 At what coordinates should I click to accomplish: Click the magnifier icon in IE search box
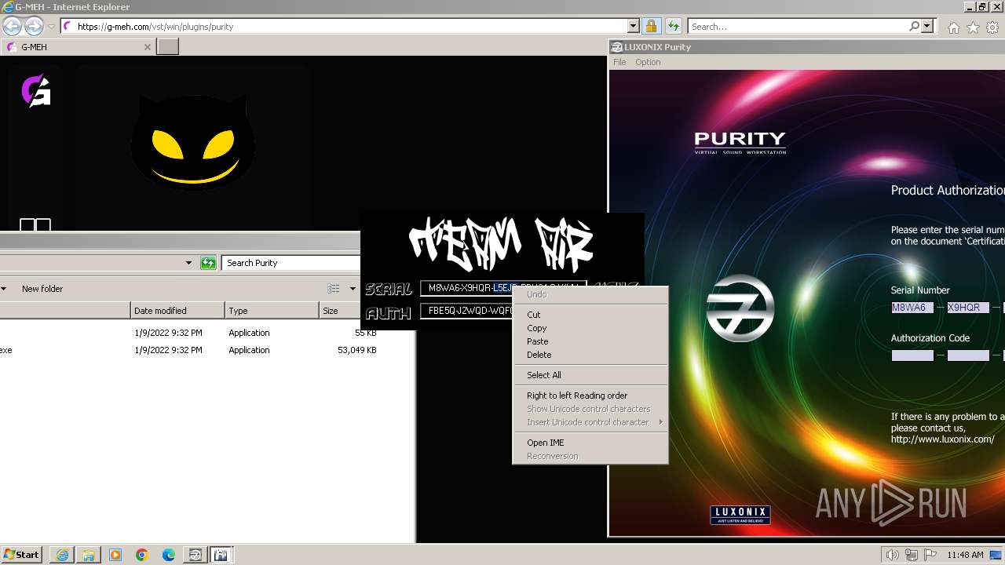[x=914, y=26]
